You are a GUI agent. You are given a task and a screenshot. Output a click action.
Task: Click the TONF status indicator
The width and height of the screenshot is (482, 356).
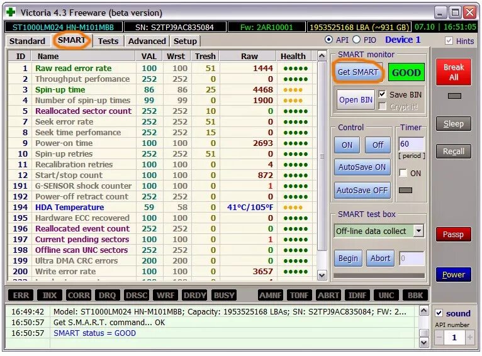(299, 296)
